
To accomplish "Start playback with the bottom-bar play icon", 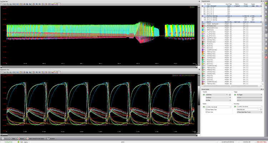I will 3,139.
